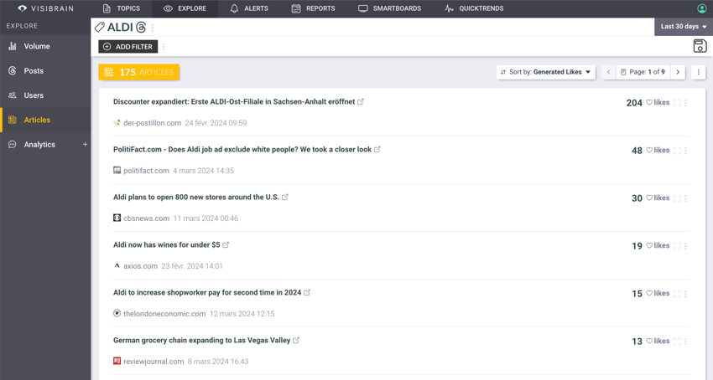
Task: Expand the thelondoneconomic article with 15 likes
Action: point(677,293)
